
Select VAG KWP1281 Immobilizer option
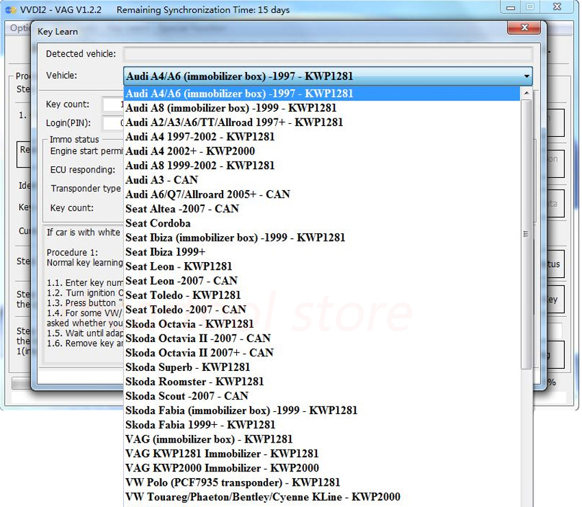(322, 454)
